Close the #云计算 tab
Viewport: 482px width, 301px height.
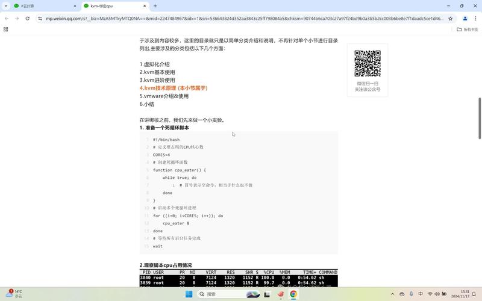[75, 6]
